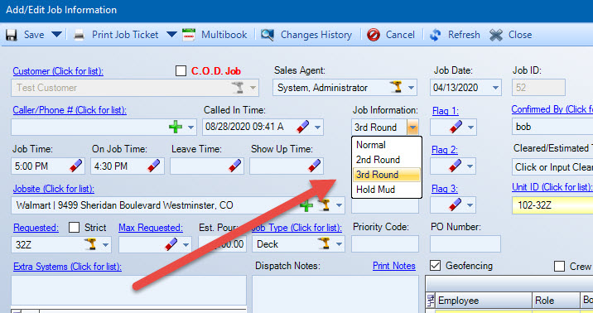Open the Unit ID list link
The width and height of the screenshot is (593, 313).
552,187
